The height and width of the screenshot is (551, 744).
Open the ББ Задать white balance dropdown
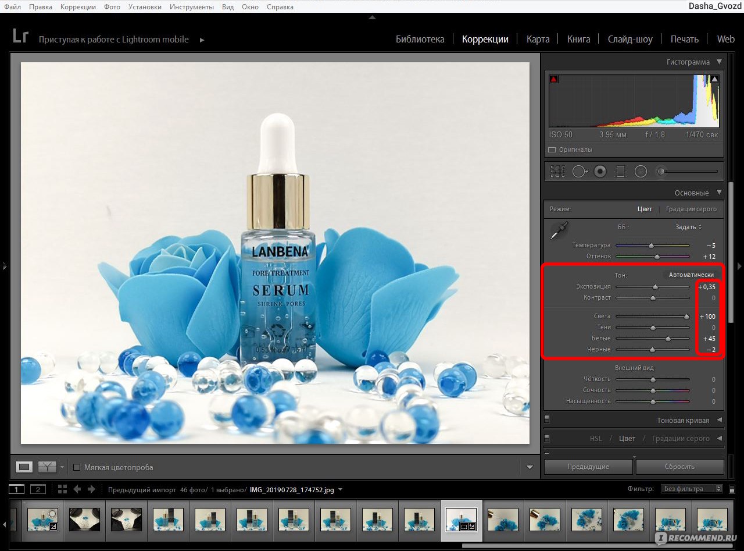pyautogui.click(x=688, y=227)
